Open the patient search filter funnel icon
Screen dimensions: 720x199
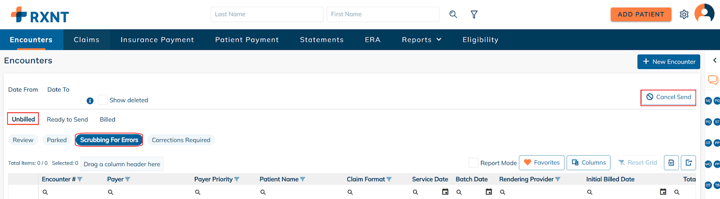coord(474,14)
